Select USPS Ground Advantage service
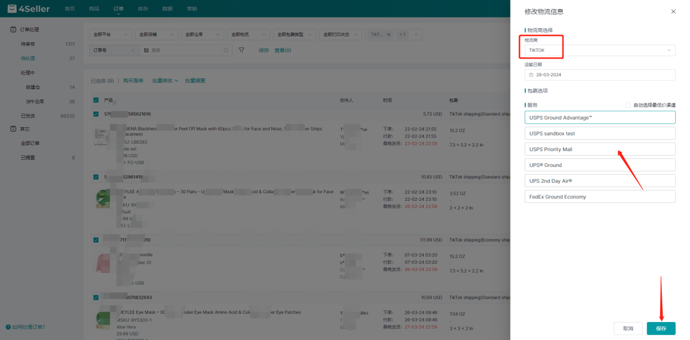 pyautogui.click(x=600, y=118)
